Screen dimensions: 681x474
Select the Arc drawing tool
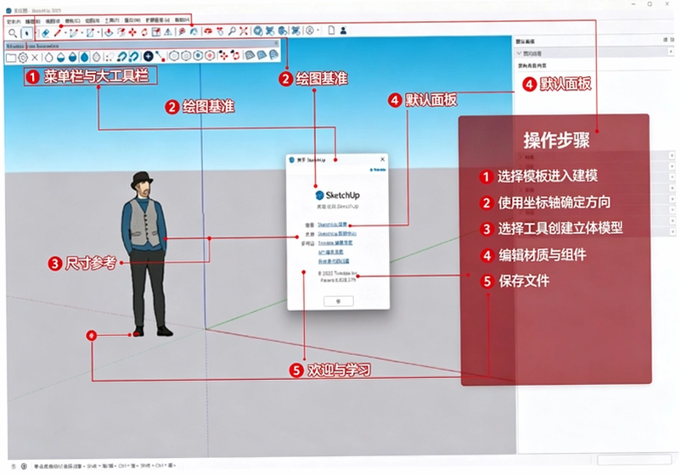tap(74, 32)
